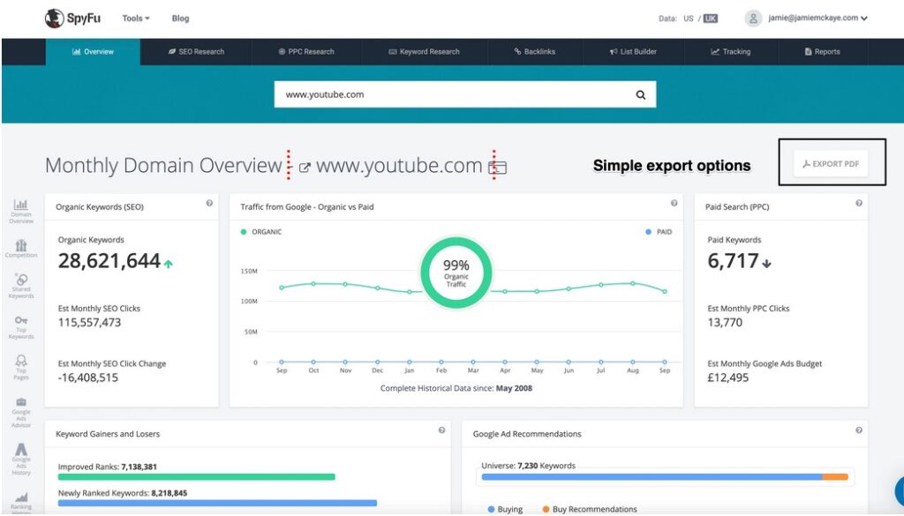
Task: Click Est Monthly SEO Clicks value 115,557,473
Action: (89, 323)
